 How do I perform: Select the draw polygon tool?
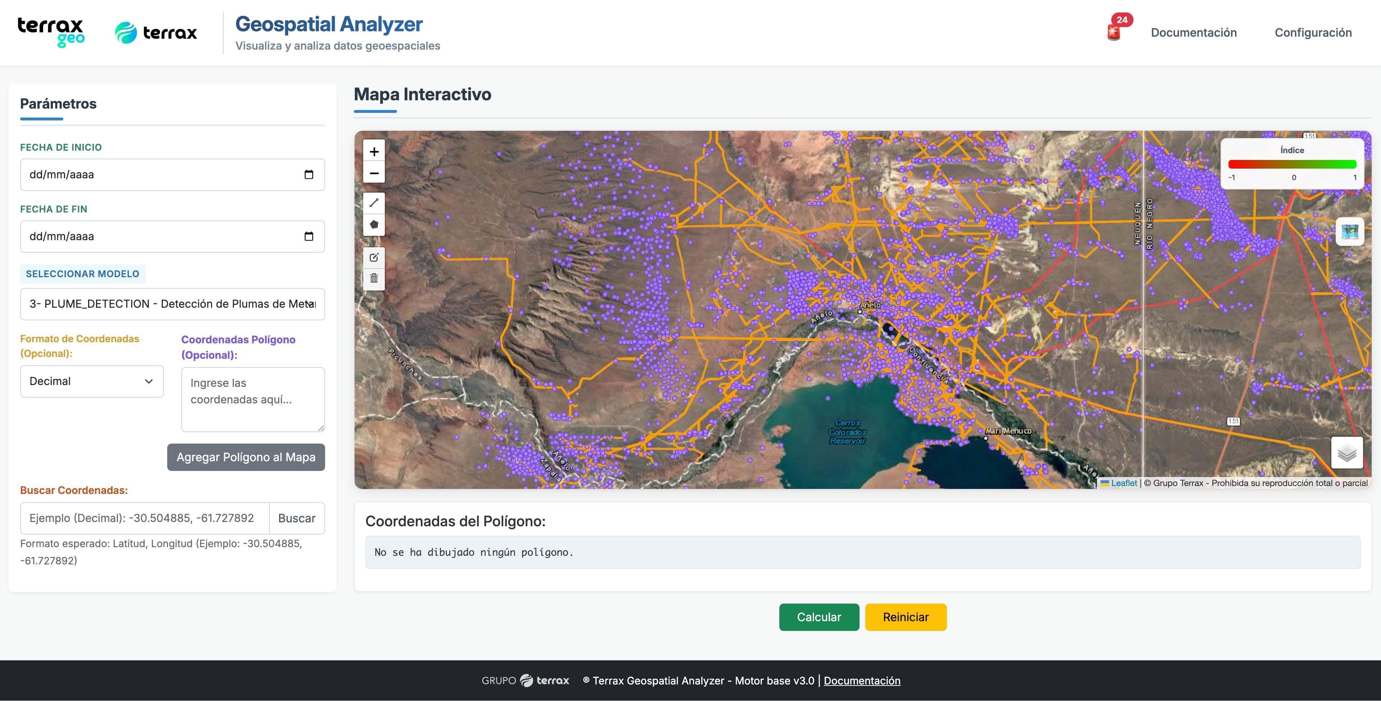[374, 225]
